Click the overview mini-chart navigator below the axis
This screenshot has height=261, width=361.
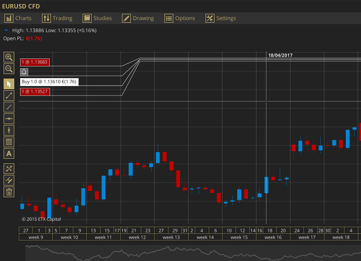[x=193, y=253]
